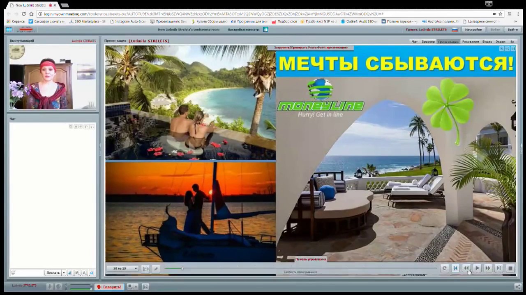Click the Загрузить/Проиграть PowerPoint презентацию label
Image resolution: width=526 pixels, height=295 pixels.
tap(311, 48)
